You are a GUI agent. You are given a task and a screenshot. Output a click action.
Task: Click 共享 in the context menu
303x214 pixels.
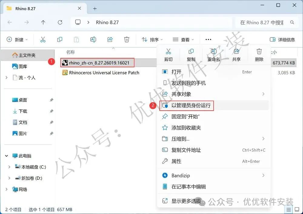(236, 55)
